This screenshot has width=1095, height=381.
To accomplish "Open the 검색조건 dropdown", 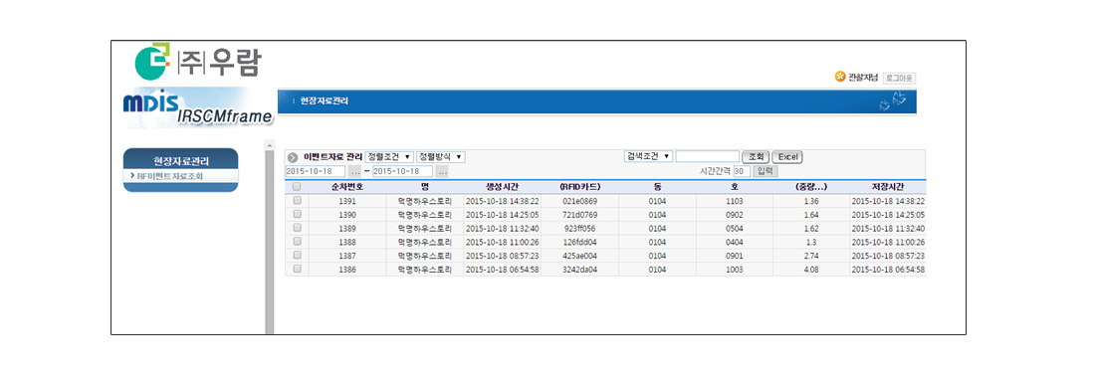I will (649, 156).
